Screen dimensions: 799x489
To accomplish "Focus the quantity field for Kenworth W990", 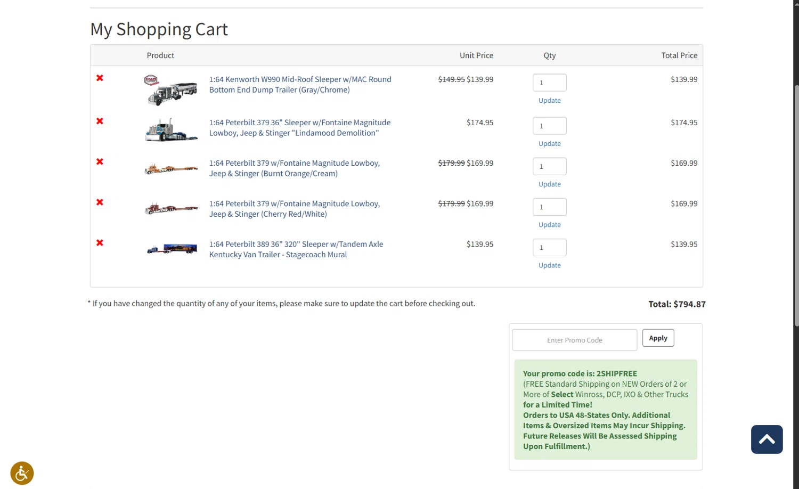I will point(550,83).
